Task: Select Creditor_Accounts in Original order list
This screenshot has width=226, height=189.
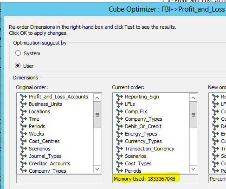Action: click(x=50, y=163)
